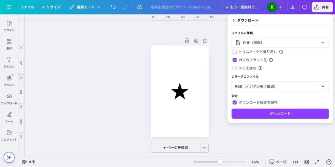Click the cloud save status icon
The image size is (335, 167).
tap(140, 7)
